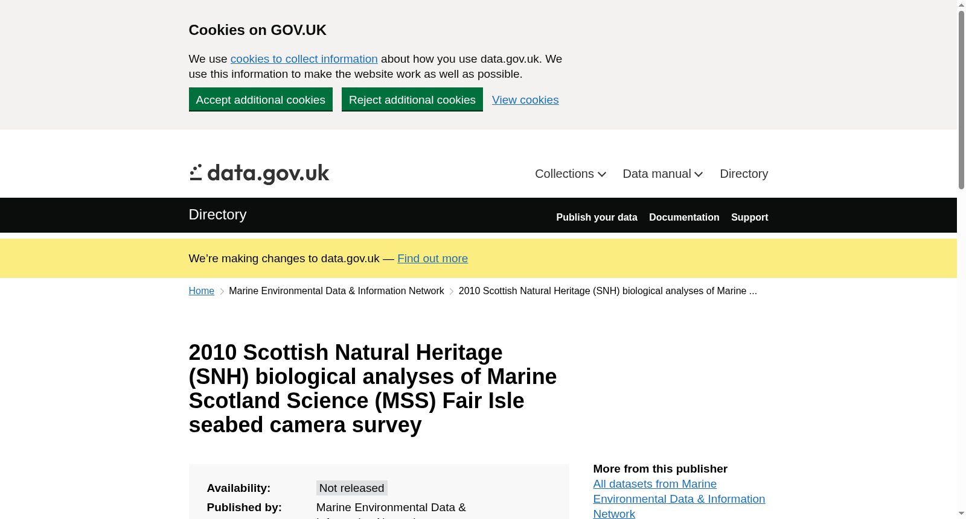Click the scrollbar up arrow
966x519 pixels.
click(x=961, y=5)
